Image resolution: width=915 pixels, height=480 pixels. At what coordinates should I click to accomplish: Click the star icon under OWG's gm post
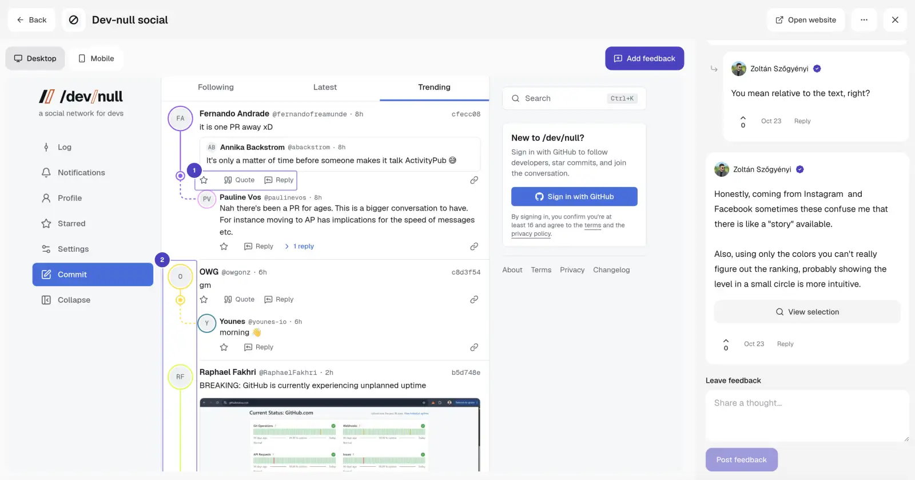click(x=204, y=300)
